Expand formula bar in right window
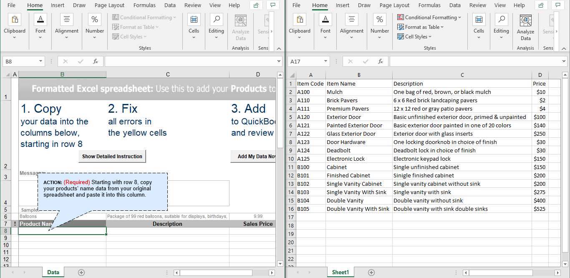The width and height of the screenshot is (570, 278). point(564,61)
